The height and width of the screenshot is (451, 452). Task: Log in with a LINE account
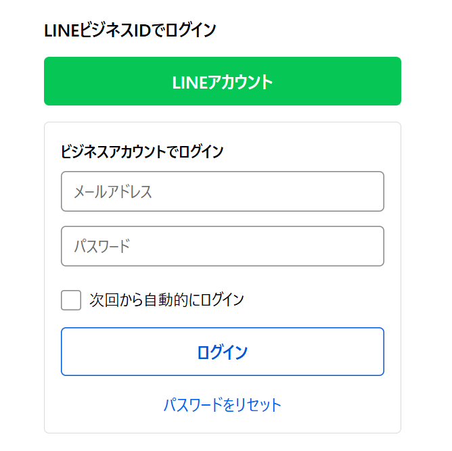click(223, 82)
